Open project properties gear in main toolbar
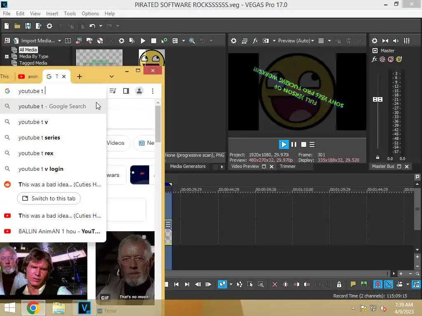This screenshot has height=316, width=422. pos(49,26)
